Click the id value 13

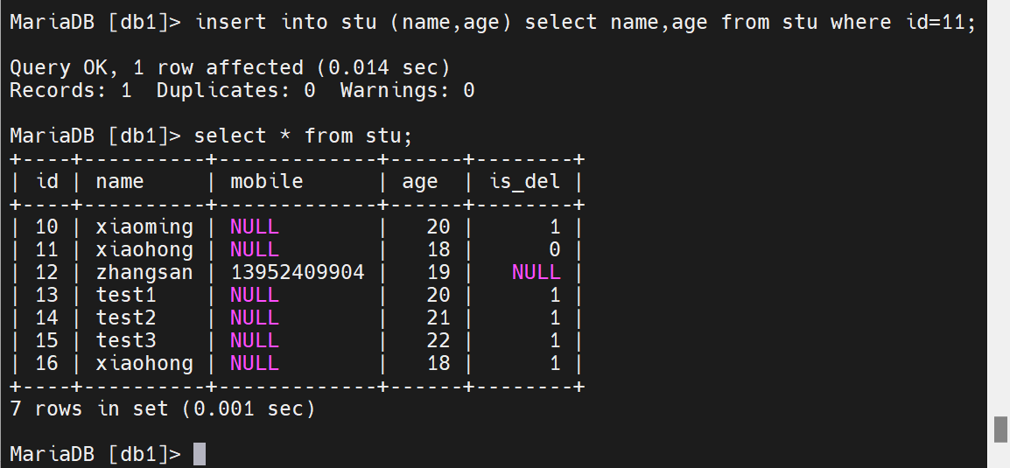click(x=47, y=295)
